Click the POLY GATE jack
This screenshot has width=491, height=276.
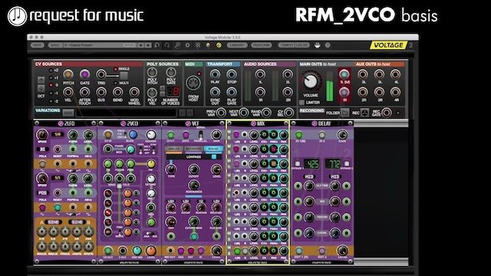click(170, 73)
